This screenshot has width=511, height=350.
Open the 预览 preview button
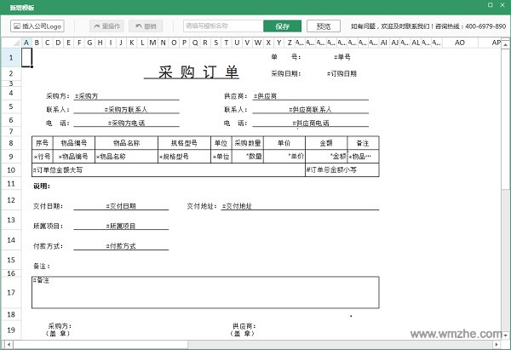(x=324, y=26)
